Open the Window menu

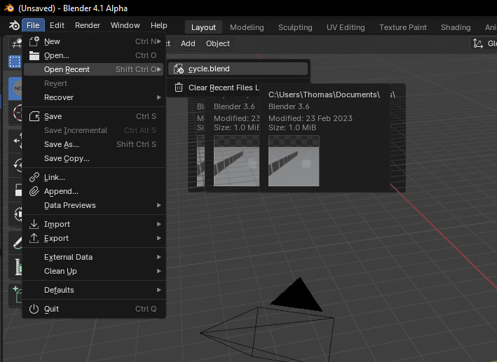point(125,25)
